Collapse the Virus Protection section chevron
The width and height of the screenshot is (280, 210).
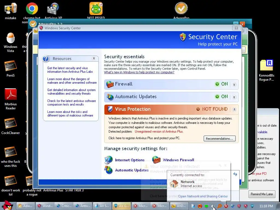click(234, 109)
